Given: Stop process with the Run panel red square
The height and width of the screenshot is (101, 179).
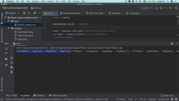Looking at the screenshot, I should pyautogui.click(x=6, y=53).
